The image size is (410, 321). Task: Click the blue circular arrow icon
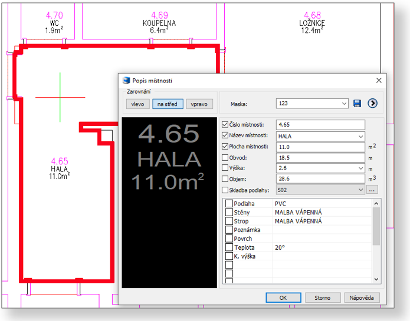coord(372,104)
